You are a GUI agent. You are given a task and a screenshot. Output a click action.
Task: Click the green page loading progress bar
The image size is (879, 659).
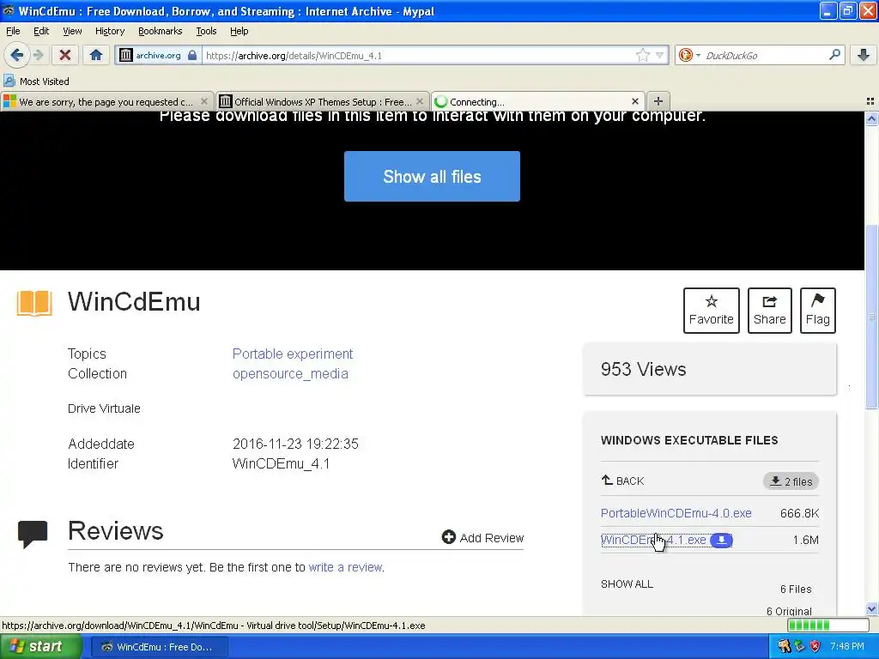tap(827, 625)
